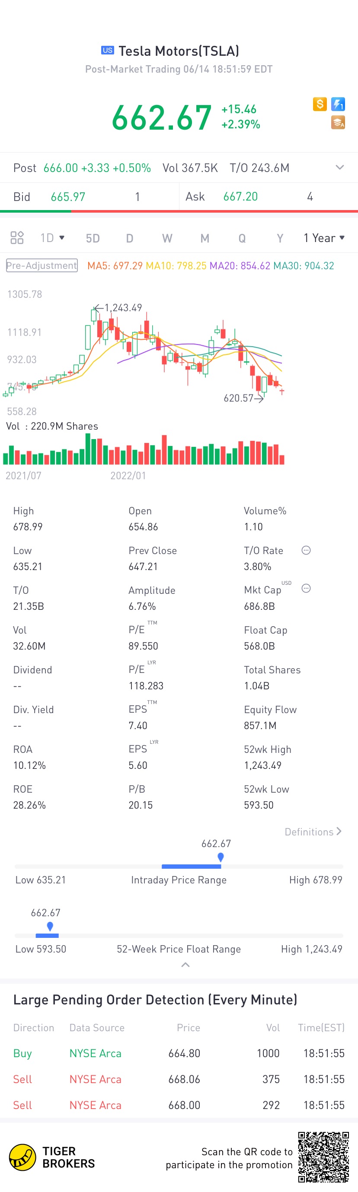Tap the Intraday Price Range marker
The height and width of the screenshot is (1192, 358).
coord(221,857)
